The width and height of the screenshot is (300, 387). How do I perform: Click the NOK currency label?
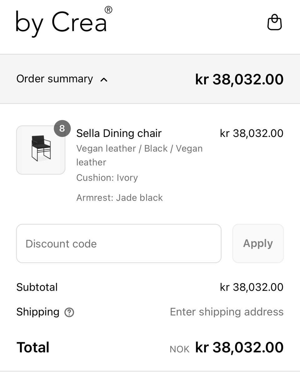click(179, 349)
